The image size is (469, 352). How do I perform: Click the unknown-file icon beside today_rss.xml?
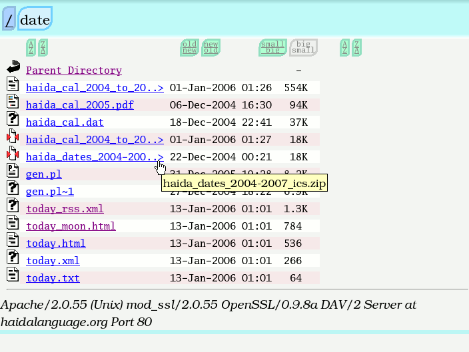click(13, 206)
